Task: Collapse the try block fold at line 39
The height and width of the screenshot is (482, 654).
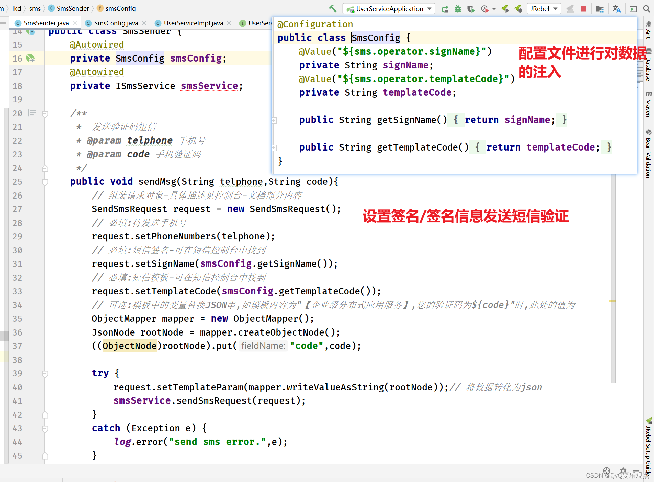Action: (45, 374)
